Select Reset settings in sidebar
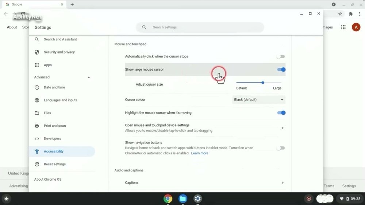The height and width of the screenshot is (205, 365). (x=55, y=164)
